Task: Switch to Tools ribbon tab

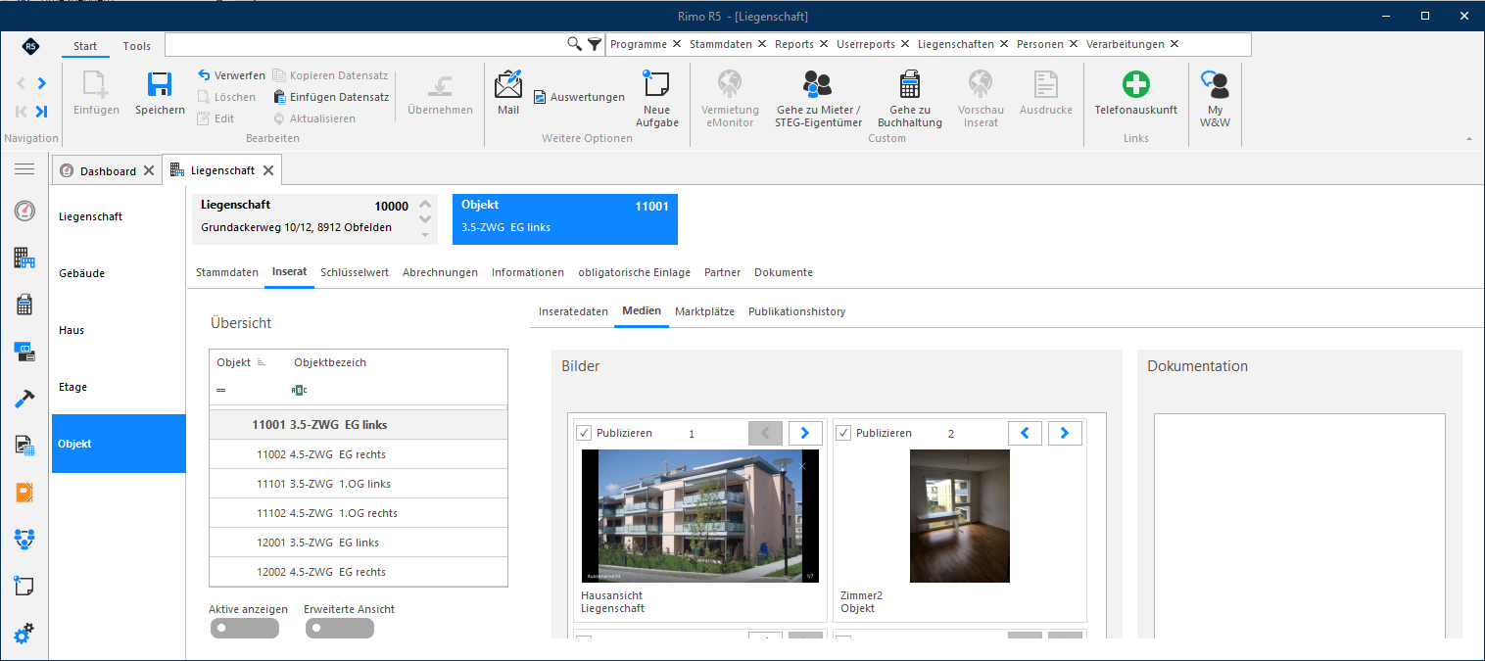Action: click(x=137, y=46)
